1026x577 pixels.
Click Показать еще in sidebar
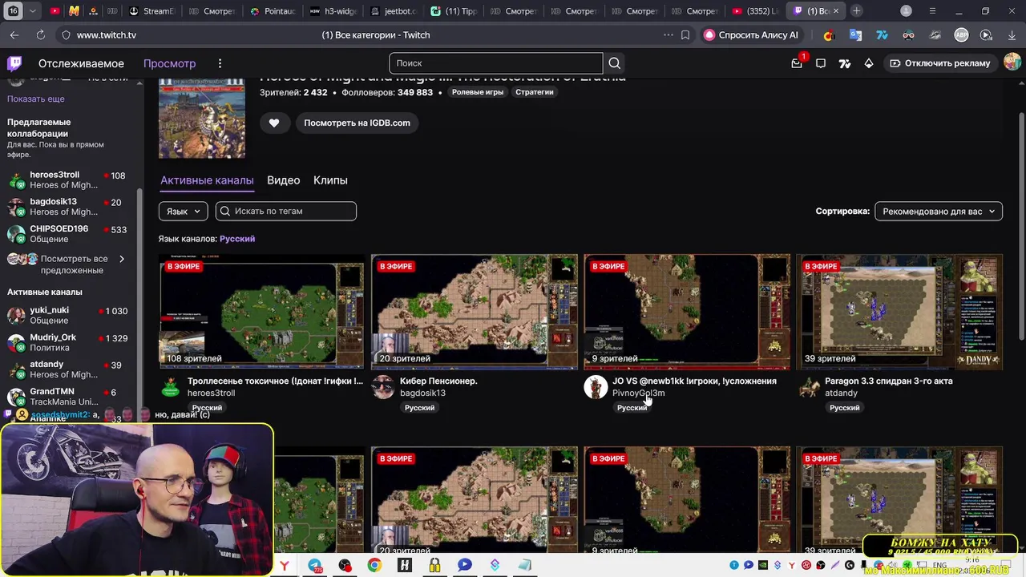point(36,99)
